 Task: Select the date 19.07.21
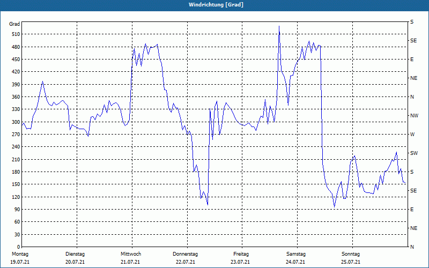coord(20,262)
